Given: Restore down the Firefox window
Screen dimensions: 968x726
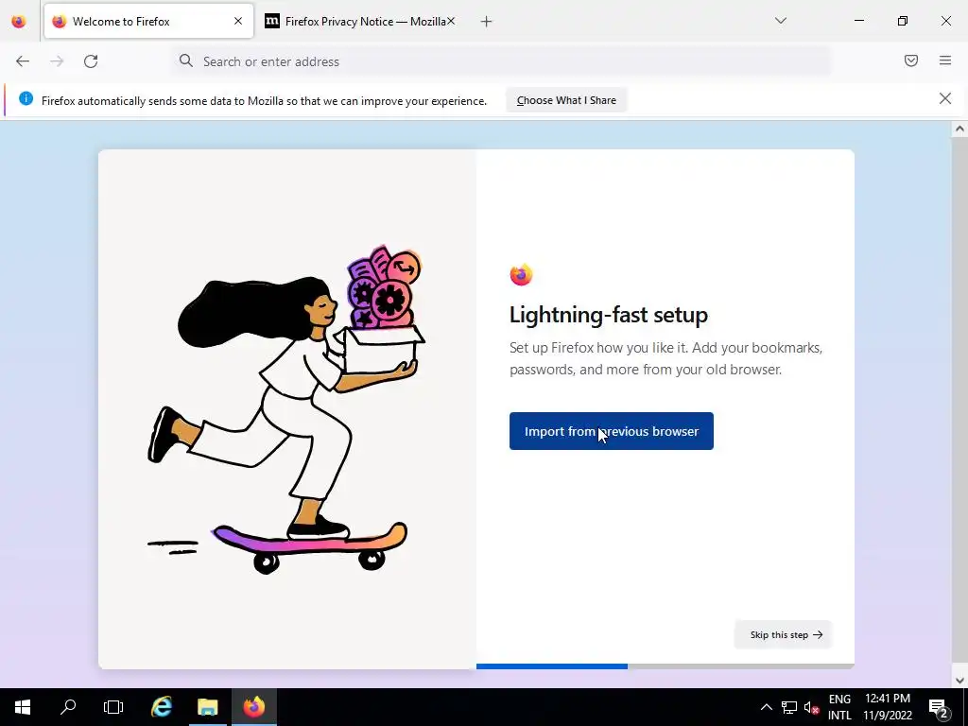Looking at the screenshot, I should (x=903, y=21).
